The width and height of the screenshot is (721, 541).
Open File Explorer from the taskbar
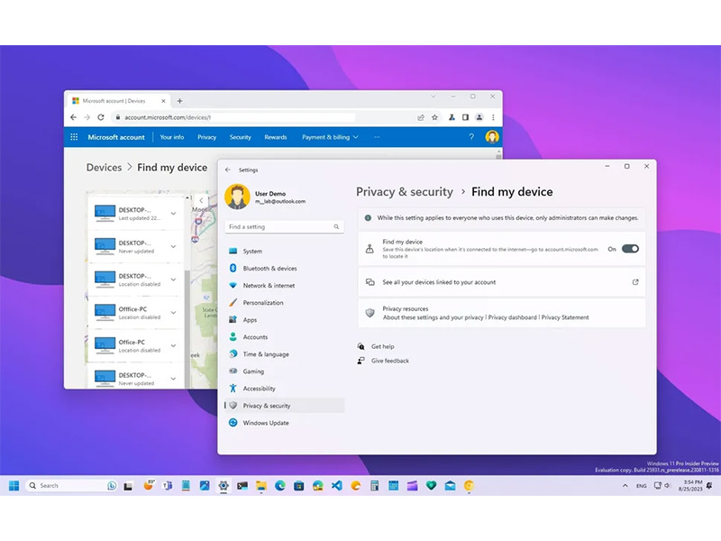pyautogui.click(x=261, y=486)
